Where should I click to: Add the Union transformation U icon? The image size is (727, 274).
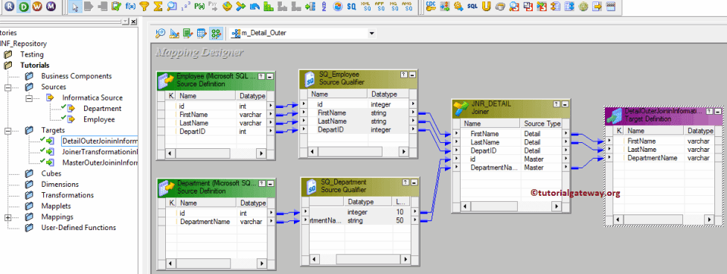pyautogui.click(x=486, y=7)
